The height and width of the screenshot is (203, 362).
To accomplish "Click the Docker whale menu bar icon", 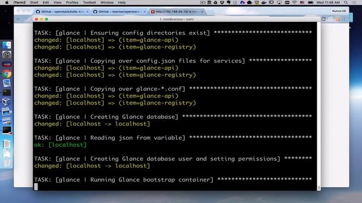I will coord(264,2).
